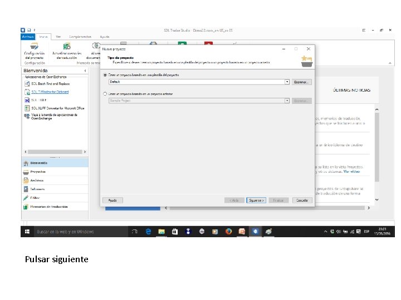Viewport: 401px width, 300px height.
Task: Go to the OpenExchange app store link
Action: pyautogui.click(x=54, y=117)
